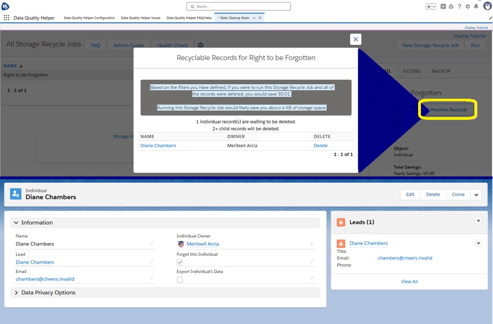Click change owner icon in Individual Owner field
Viewport: 493px width, 324px height.
pos(312,244)
